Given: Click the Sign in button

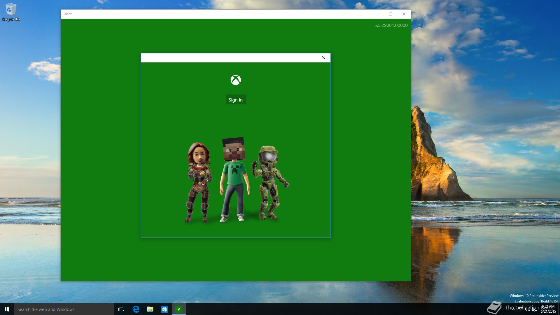Looking at the screenshot, I should [236, 100].
